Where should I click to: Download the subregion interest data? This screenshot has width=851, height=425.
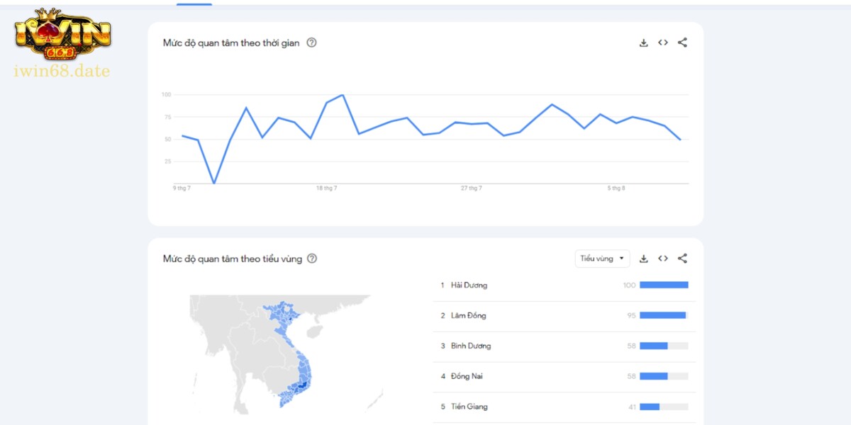point(644,259)
